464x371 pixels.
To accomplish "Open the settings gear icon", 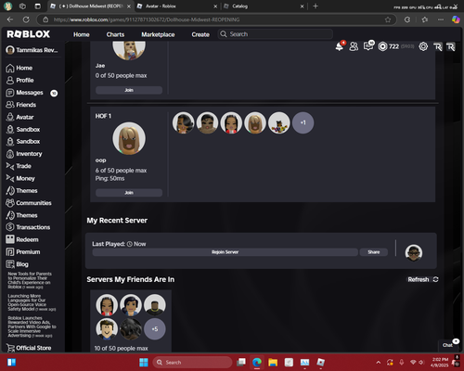I will coord(423,46).
